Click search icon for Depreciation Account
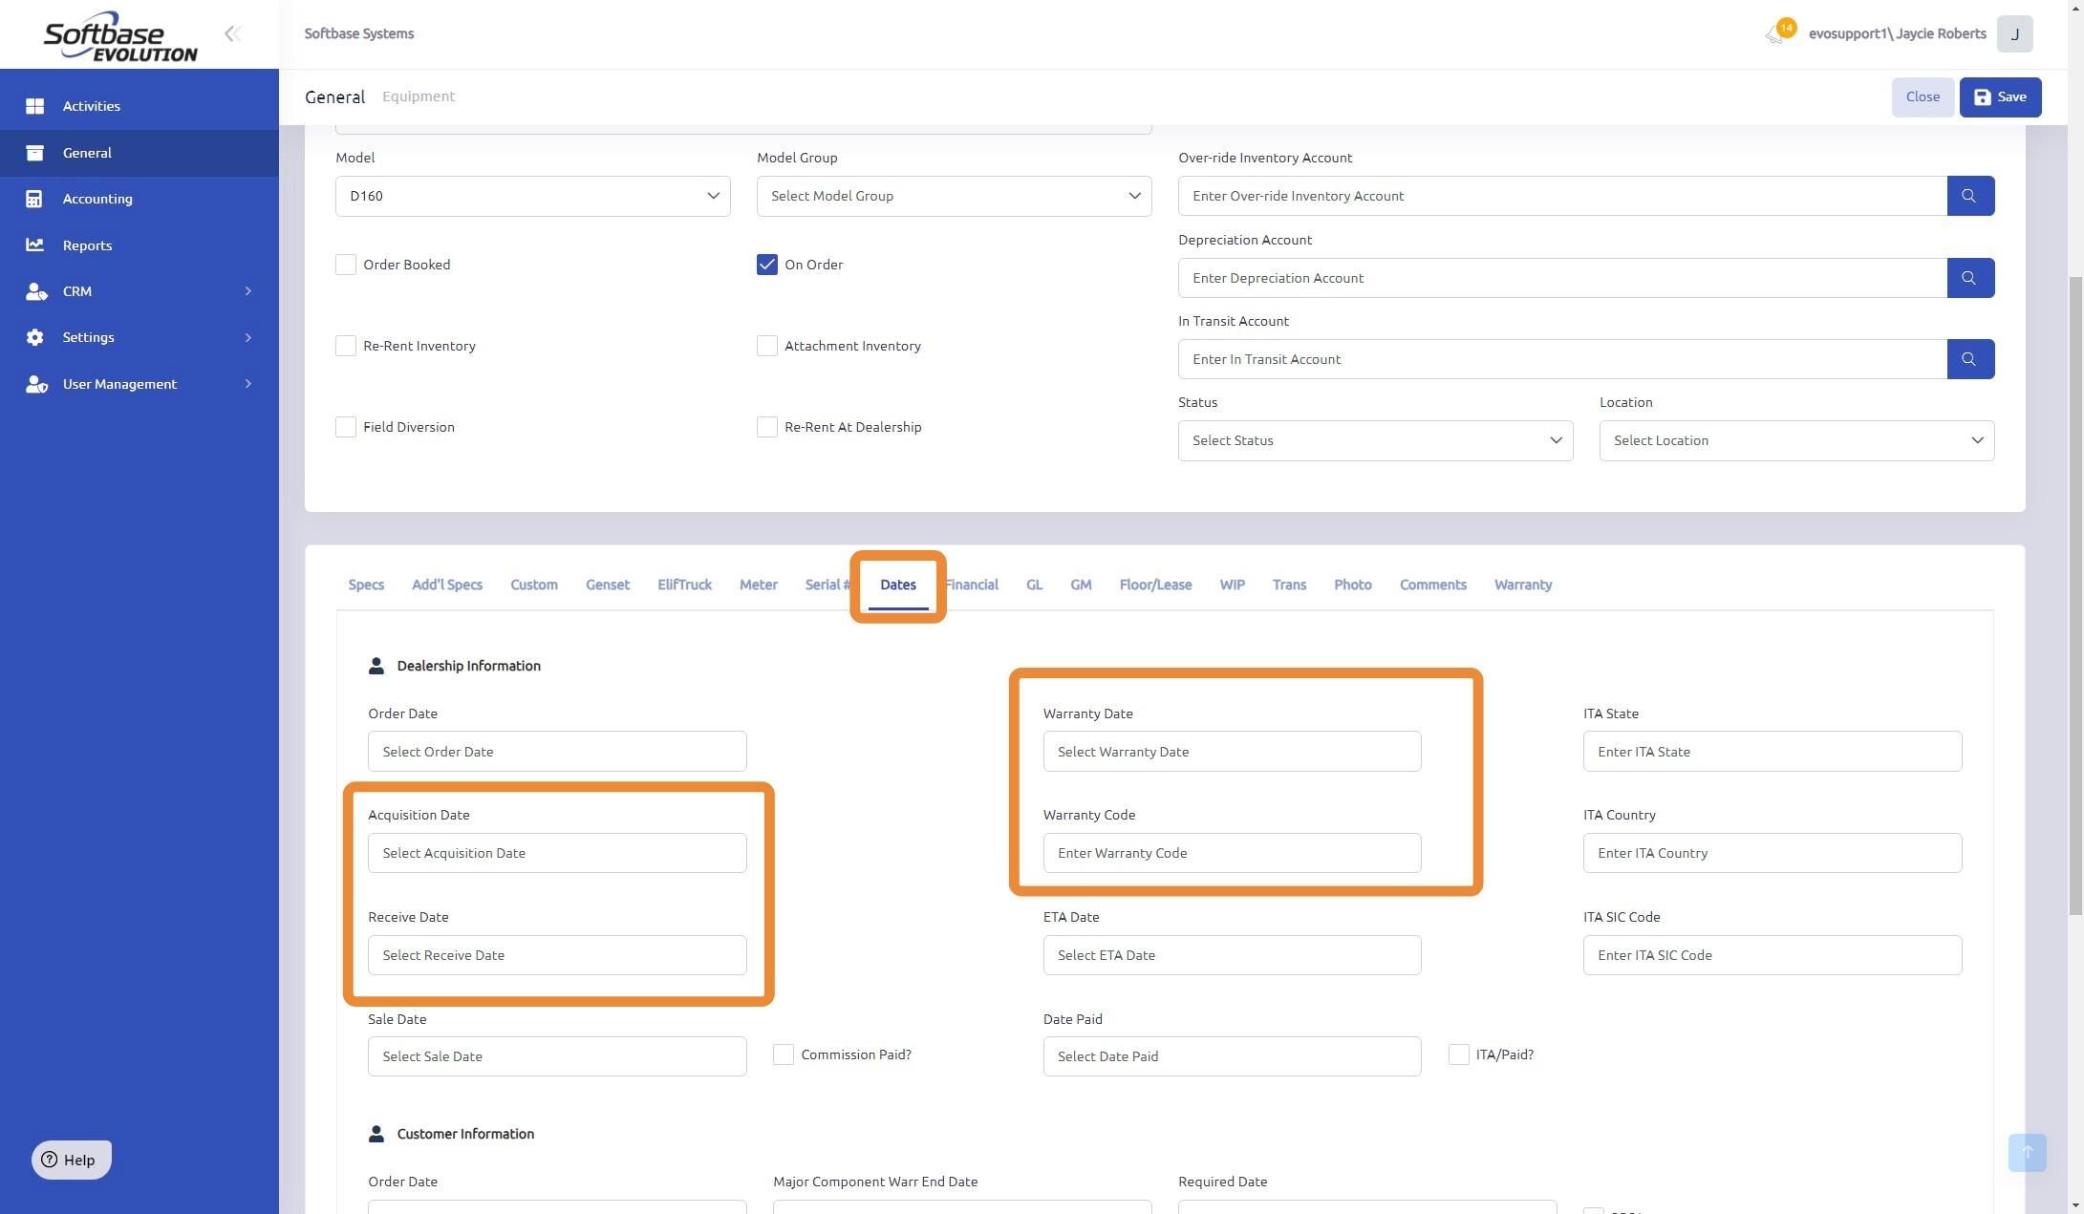 pyautogui.click(x=1969, y=278)
